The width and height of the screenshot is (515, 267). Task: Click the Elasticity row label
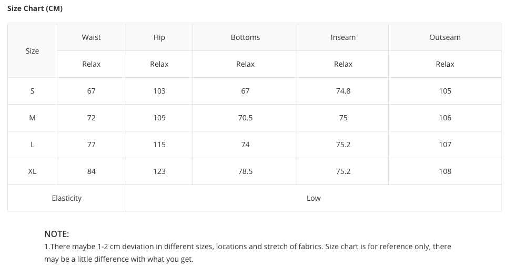coord(67,198)
